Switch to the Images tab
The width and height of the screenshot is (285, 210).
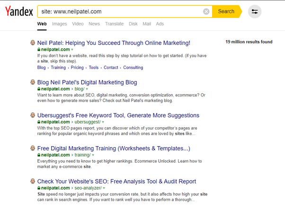tap(60, 24)
